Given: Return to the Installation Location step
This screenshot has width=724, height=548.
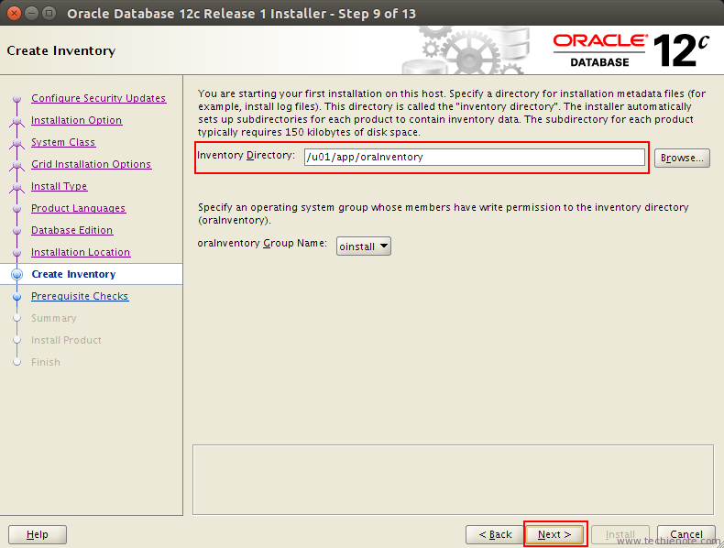Looking at the screenshot, I should click(81, 252).
